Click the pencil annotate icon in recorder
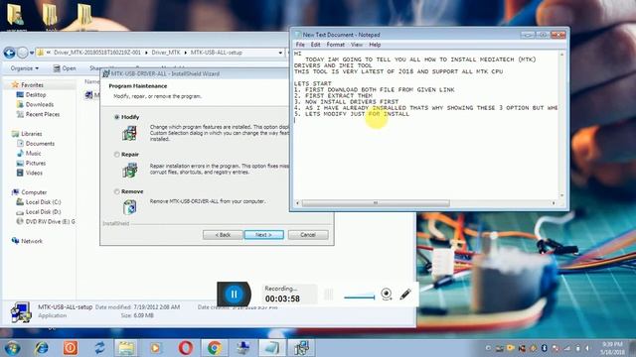 (x=405, y=295)
